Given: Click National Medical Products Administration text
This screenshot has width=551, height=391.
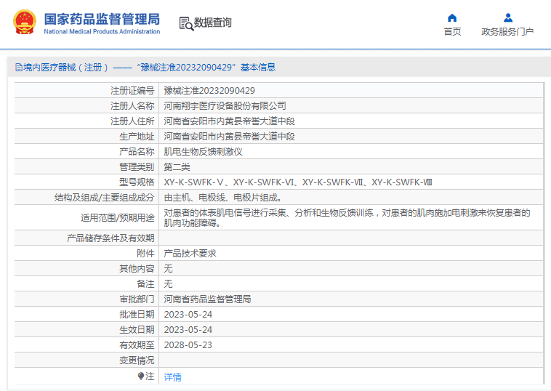Looking at the screenshot, I should coord(102,32).
